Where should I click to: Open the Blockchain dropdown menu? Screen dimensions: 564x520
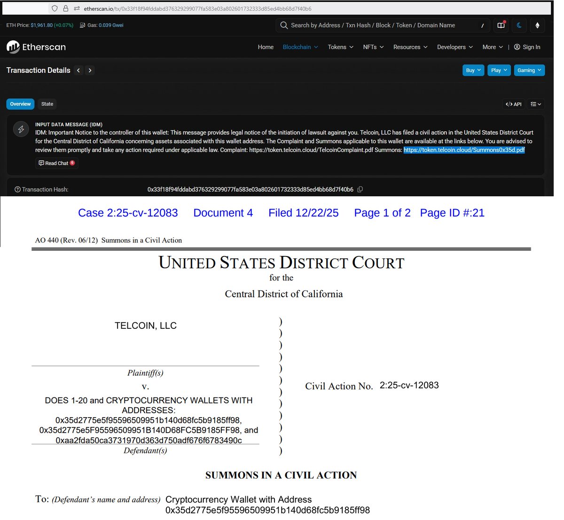point(300,47)
